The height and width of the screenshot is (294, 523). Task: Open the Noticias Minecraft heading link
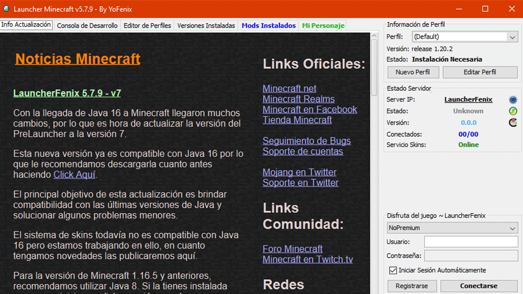click(78, 59)
